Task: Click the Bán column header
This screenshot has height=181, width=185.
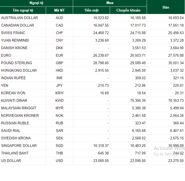Action: tap(166, 7)
